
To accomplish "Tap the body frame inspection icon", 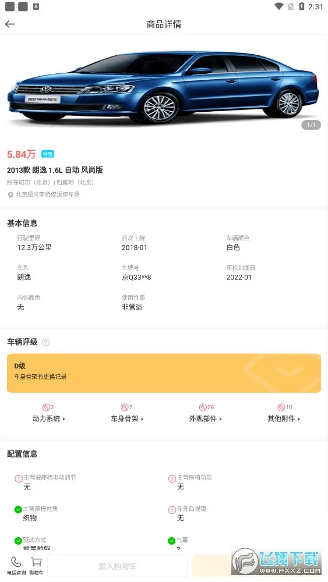I will pyautogui.click(x=124, y=407).
